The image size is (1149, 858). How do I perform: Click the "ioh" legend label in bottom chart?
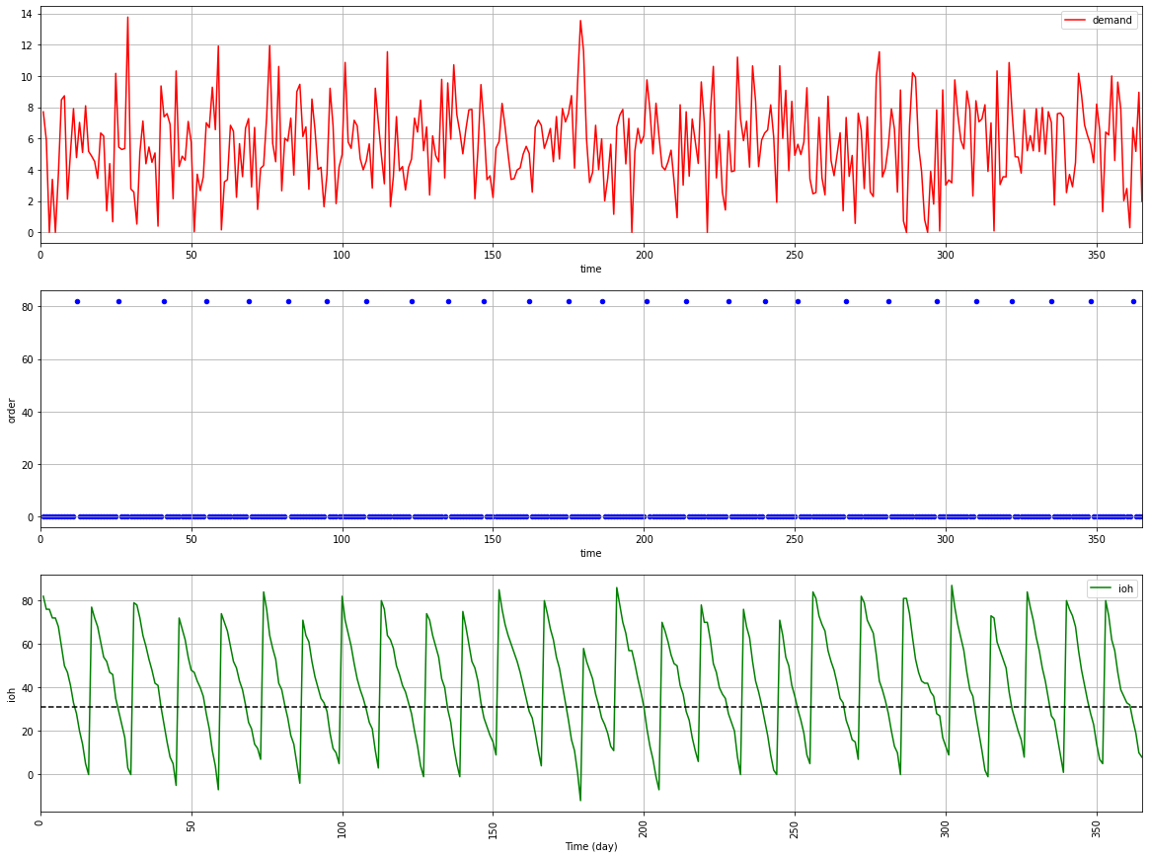(x=1125, y=588)
